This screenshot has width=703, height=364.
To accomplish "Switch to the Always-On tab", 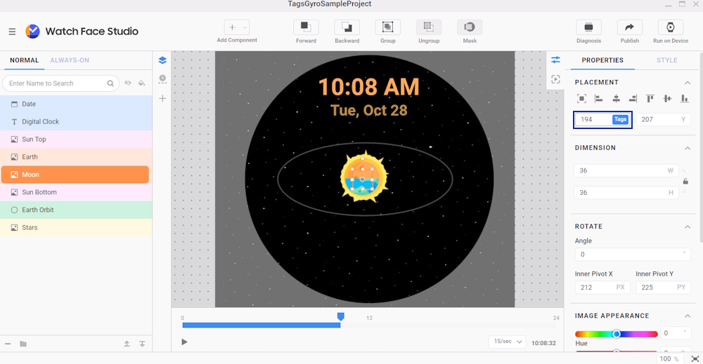I will click(70, 60).
